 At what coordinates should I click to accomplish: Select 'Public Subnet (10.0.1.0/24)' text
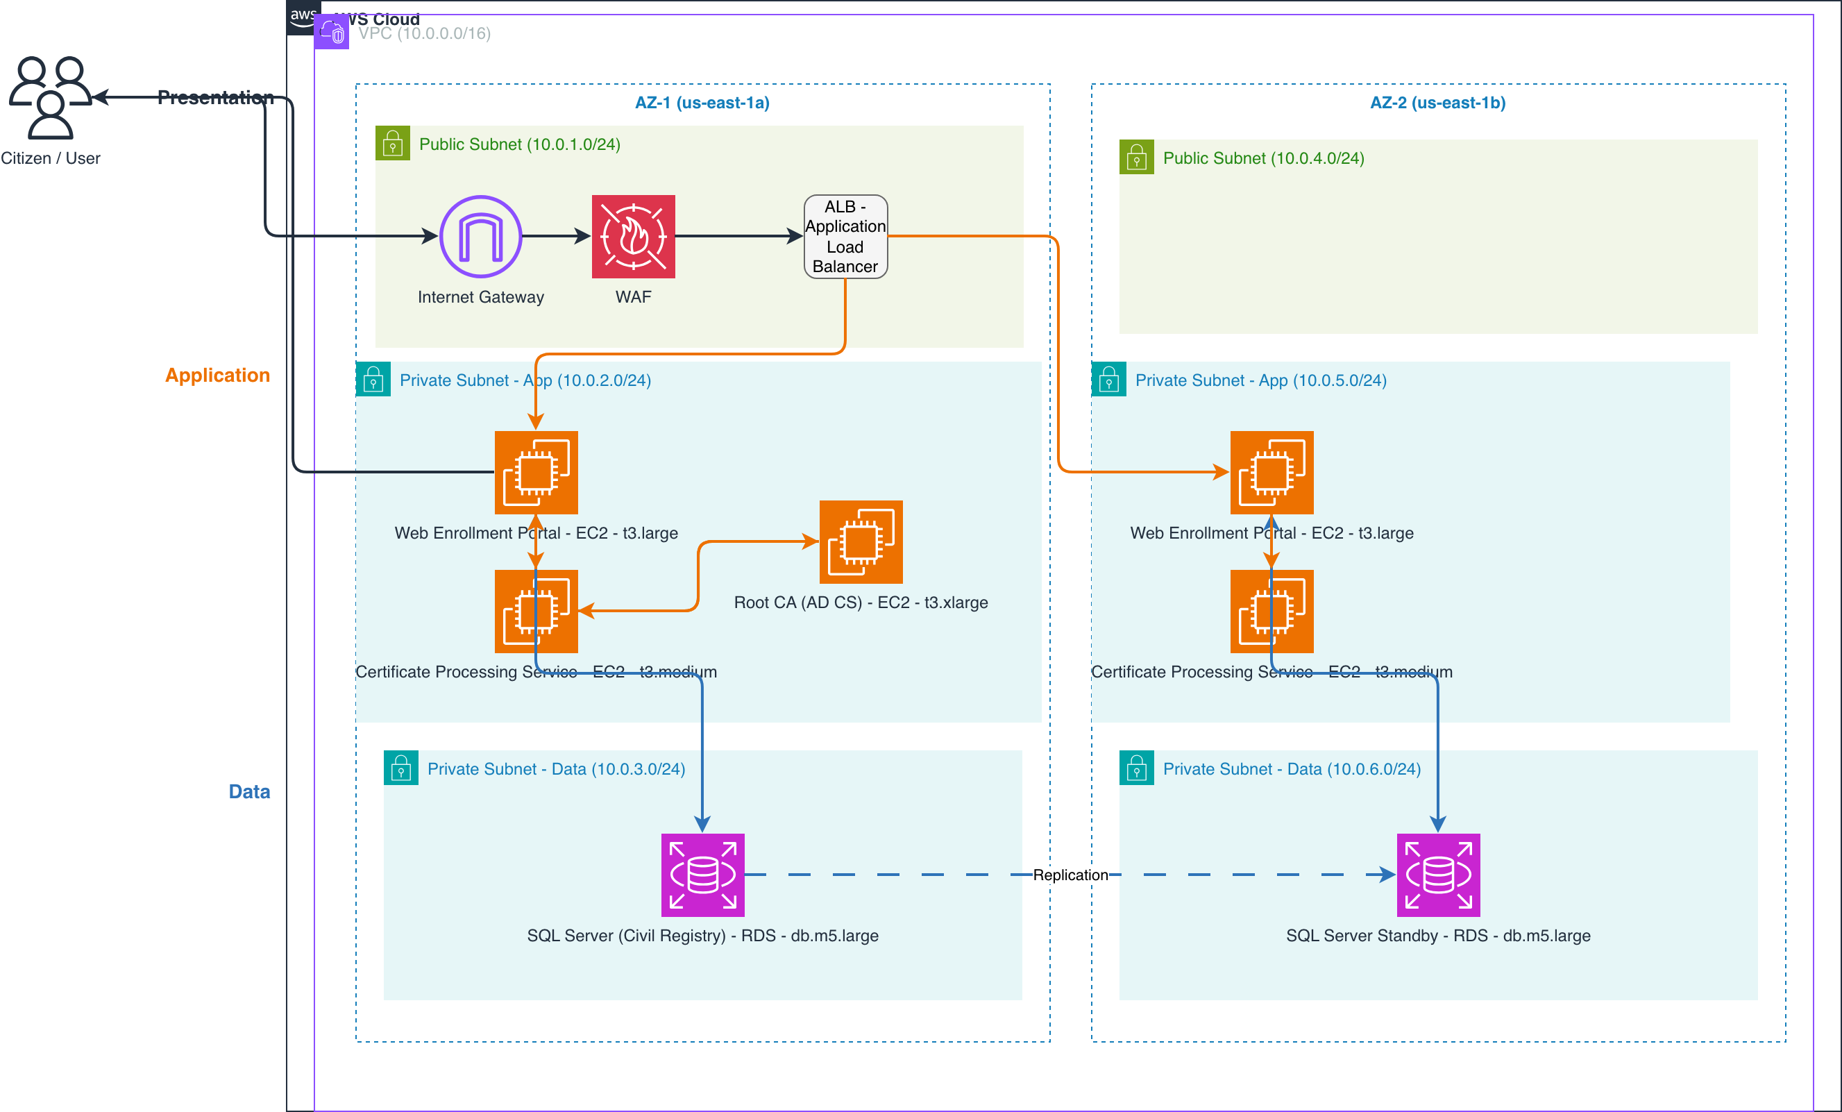(520, 144)
